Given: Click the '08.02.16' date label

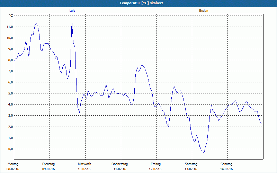Looking at the screenshot, I should click(x=13, y=169).
